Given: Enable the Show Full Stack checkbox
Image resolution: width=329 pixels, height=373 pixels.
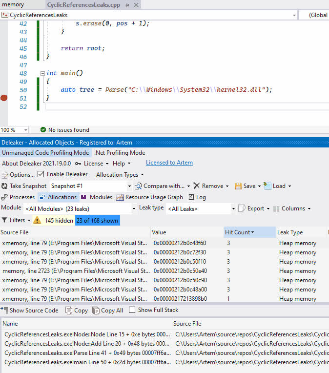Looking at the screenshot, I should (132, 310).
